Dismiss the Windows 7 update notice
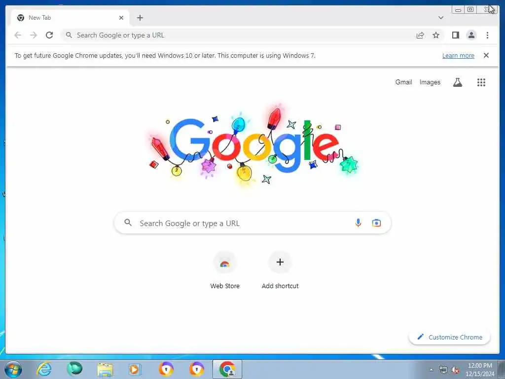This screenshot has width=505, height=379. pos(486,55)
